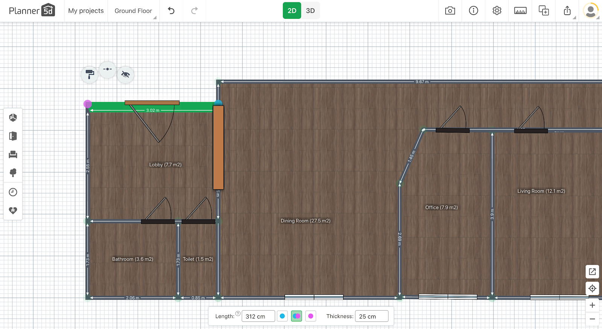Edit the Thickness field 25 cm
Viewport: 602px width, 329px height.
[x=372, y=316]
